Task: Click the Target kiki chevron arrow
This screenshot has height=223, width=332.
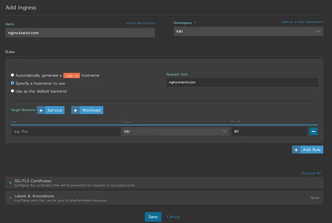Action: (225, 131)
